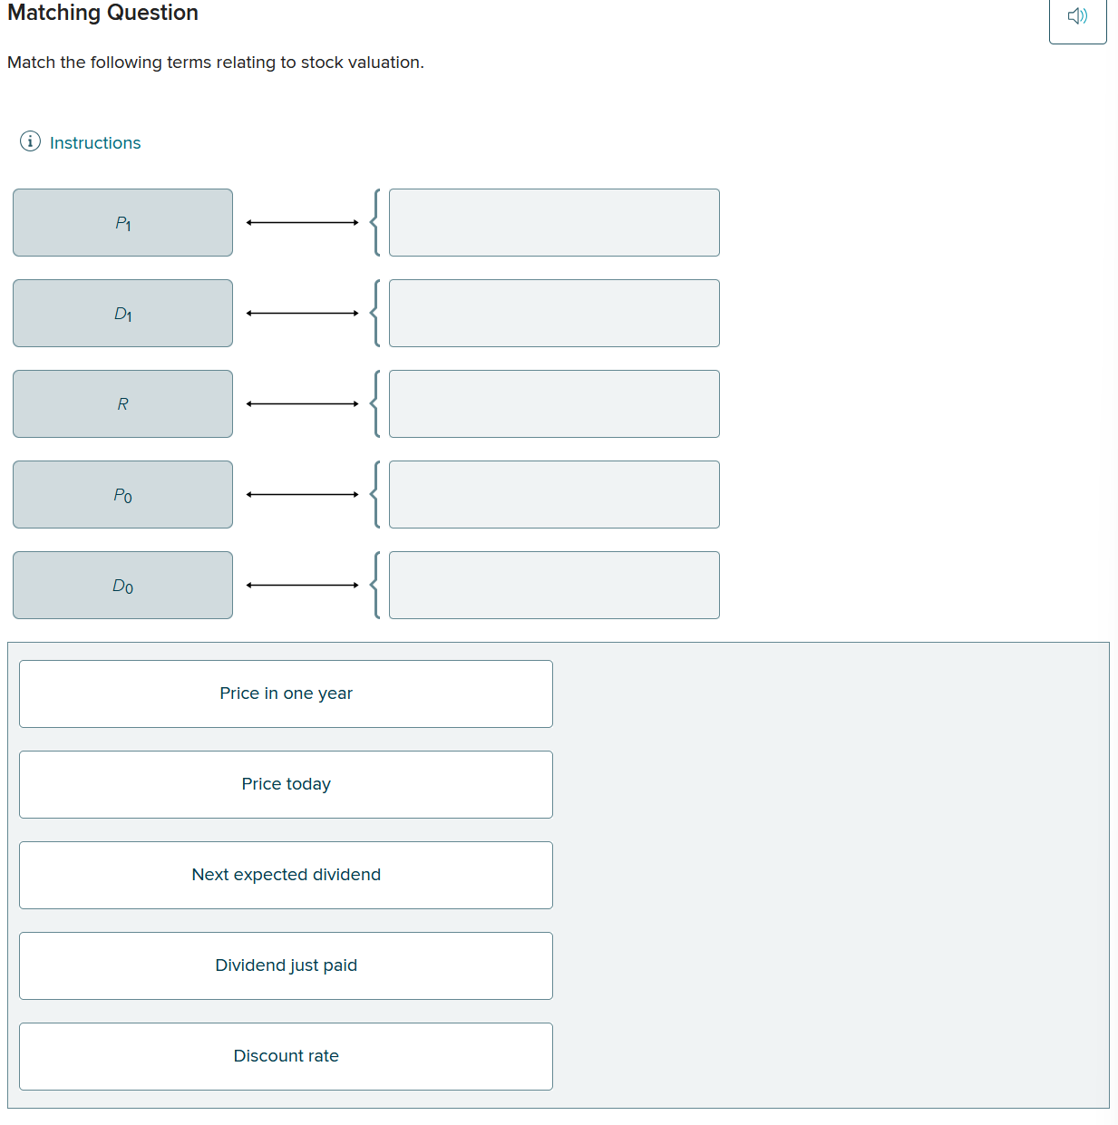Select the D0 term box

point(122,585)
